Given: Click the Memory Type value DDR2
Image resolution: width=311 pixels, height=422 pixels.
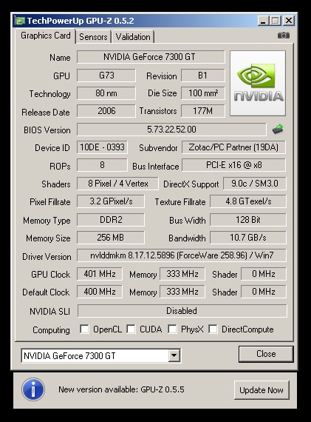Looking at the screenshot, I should point(111,220).
